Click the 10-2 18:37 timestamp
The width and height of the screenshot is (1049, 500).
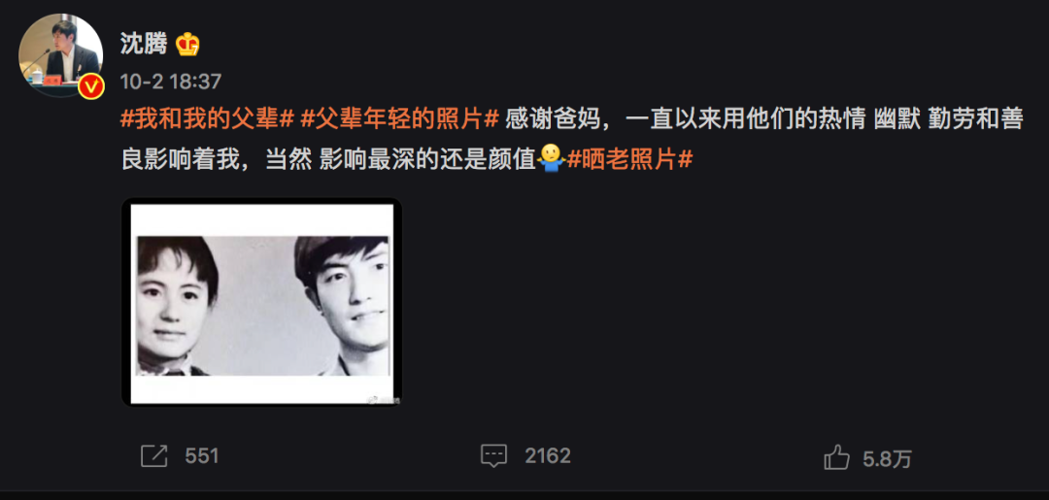click(x=171, y=82)
